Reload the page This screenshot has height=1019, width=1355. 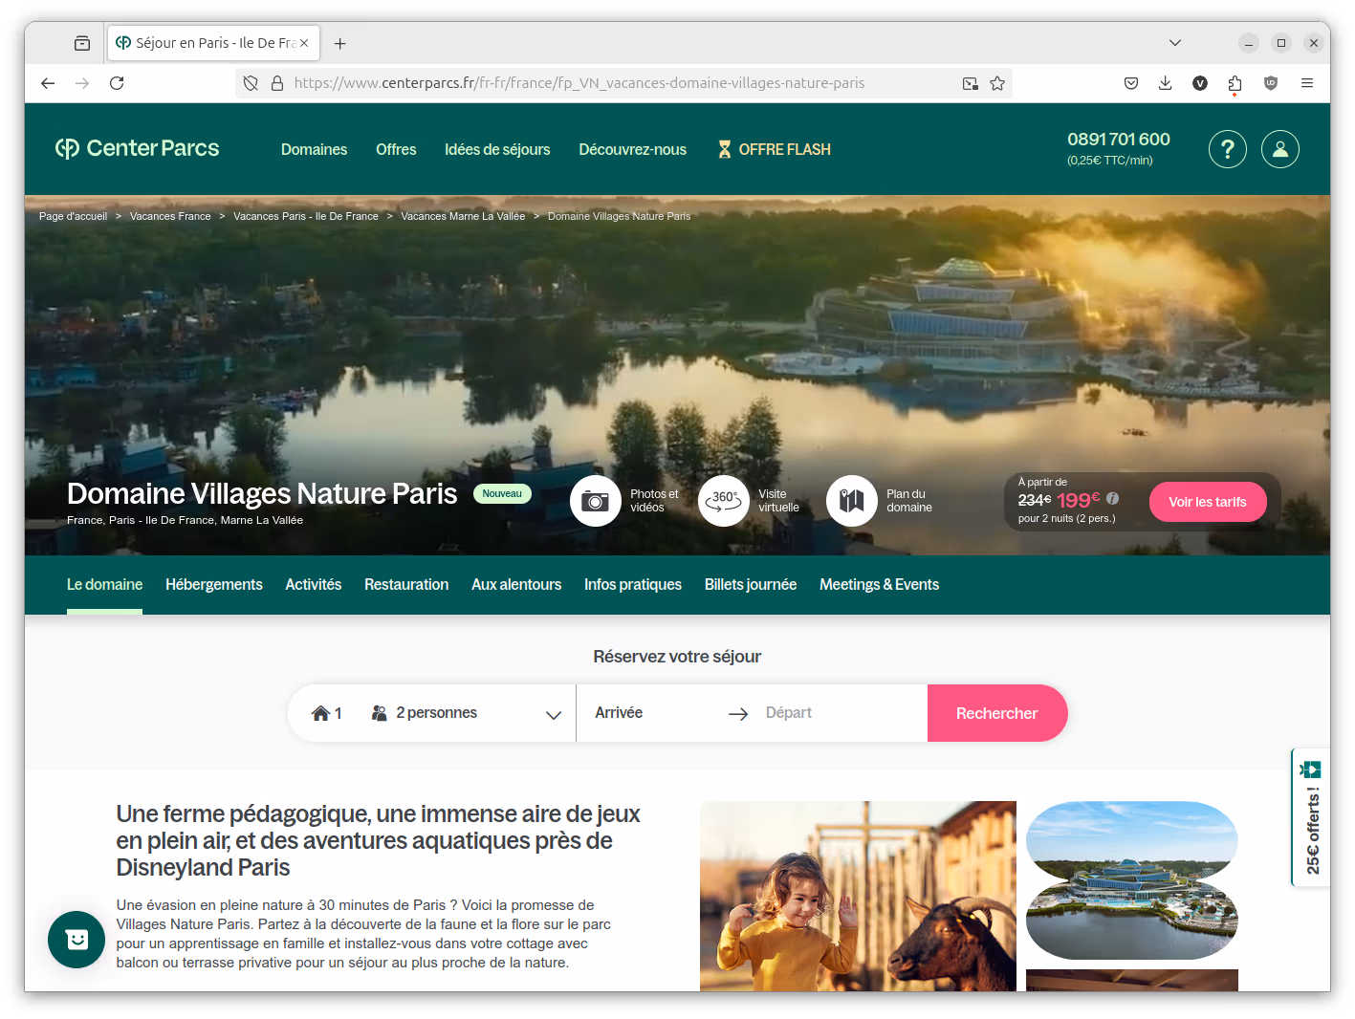(117, 83)
